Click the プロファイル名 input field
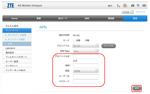This screenshot has height=94, width=150. tap(86, 56)
